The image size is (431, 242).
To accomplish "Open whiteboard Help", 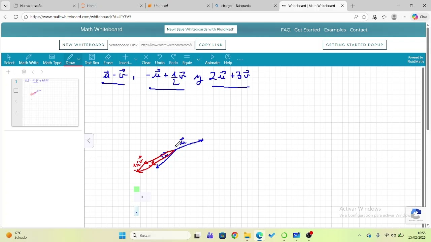I will [228, 59].
